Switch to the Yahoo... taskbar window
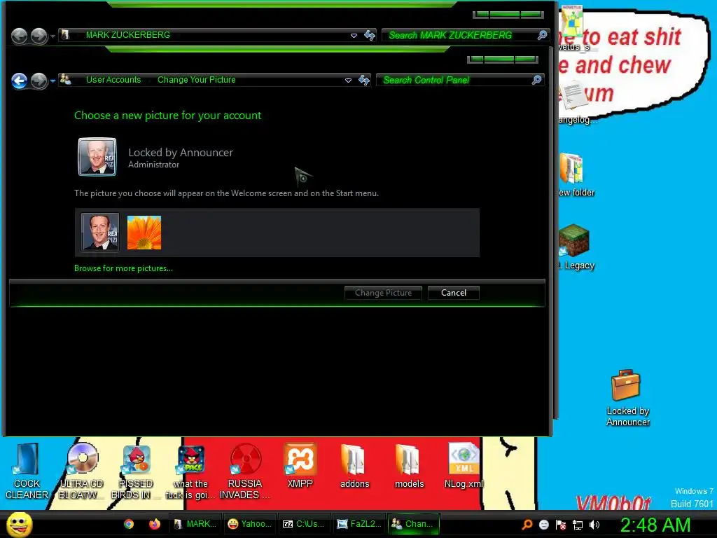 [x=250, y=524]
